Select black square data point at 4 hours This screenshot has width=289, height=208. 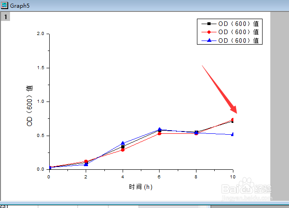point(123,147)
